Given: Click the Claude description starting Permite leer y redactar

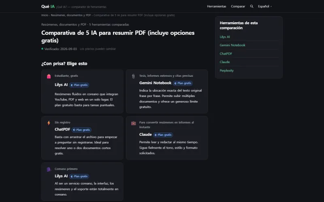Looking at the screenshot, I should pos(168,147).
